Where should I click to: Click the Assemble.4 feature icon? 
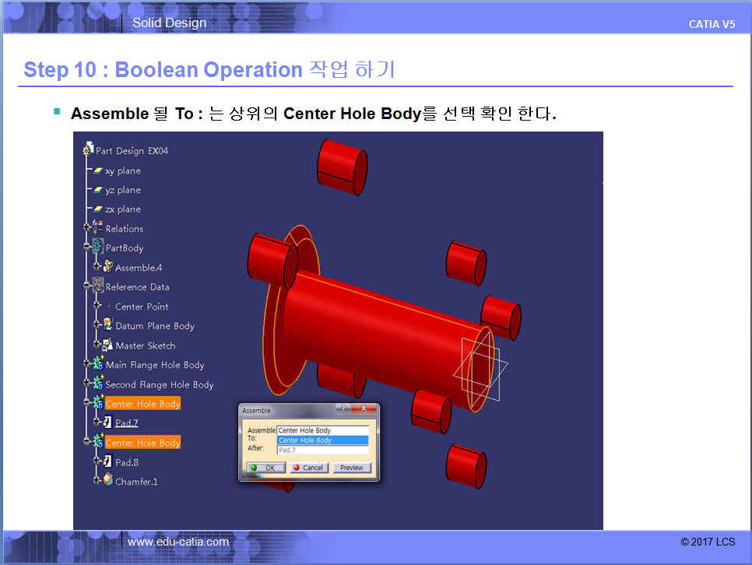[108, 267]
